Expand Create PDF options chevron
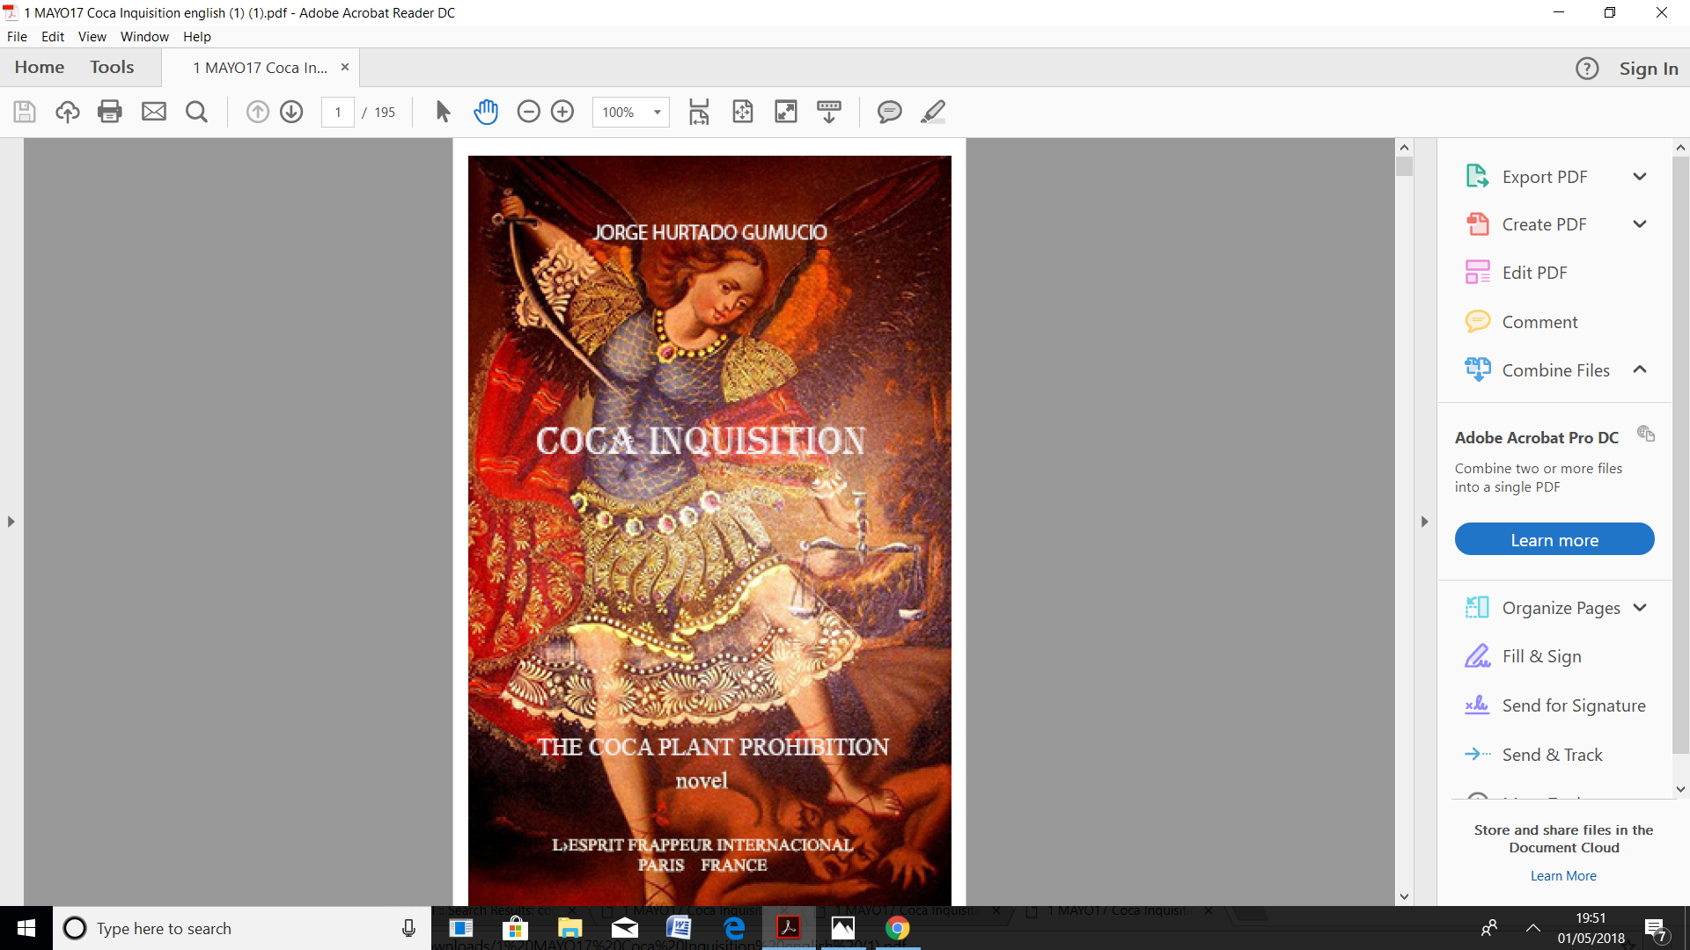Screen dimensions: 1690x950 coord(1640,224)
